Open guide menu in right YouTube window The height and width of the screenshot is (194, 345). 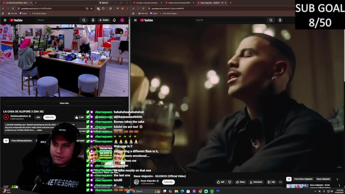pos(135,20)
